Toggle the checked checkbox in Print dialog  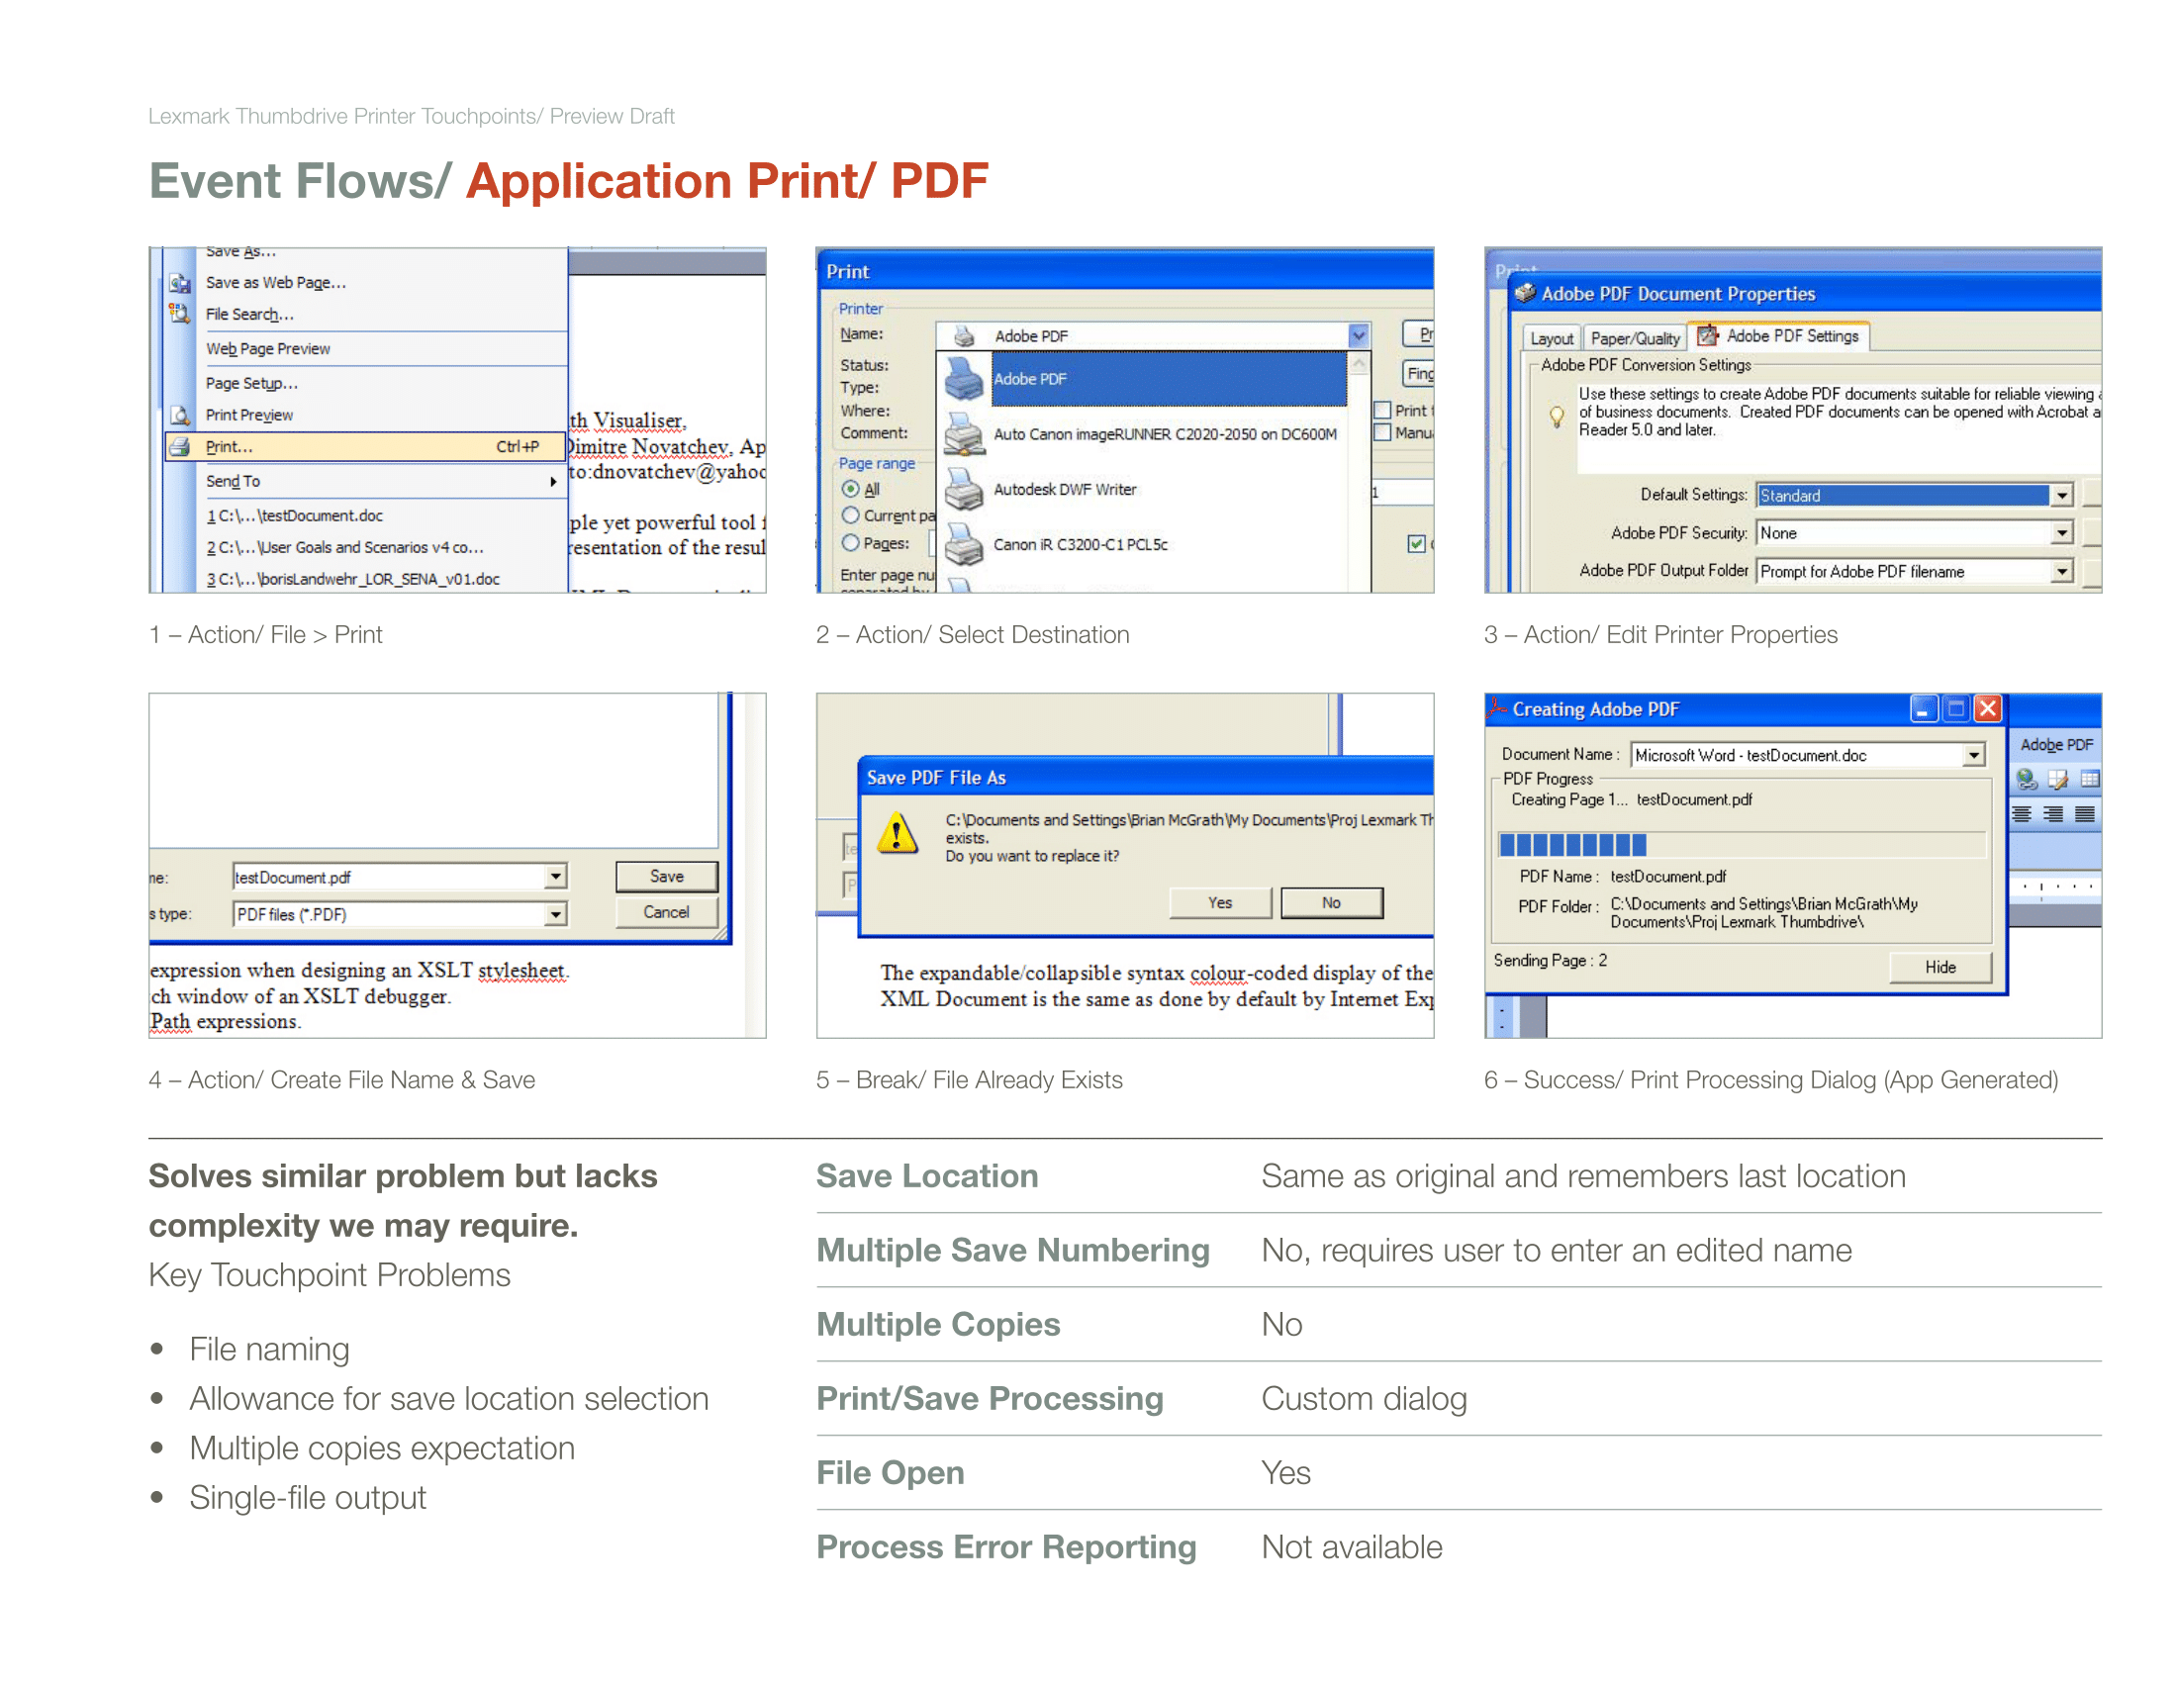tap(1416, 544)
